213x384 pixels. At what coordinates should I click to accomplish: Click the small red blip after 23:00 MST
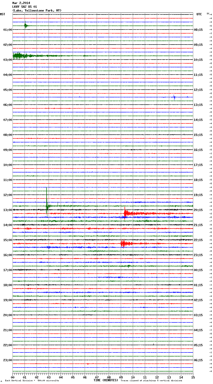tap(88, 364)
